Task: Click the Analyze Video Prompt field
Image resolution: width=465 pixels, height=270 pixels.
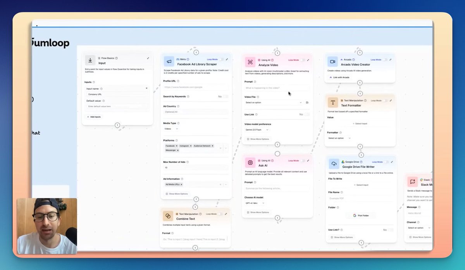Action: tap(277, 89)
